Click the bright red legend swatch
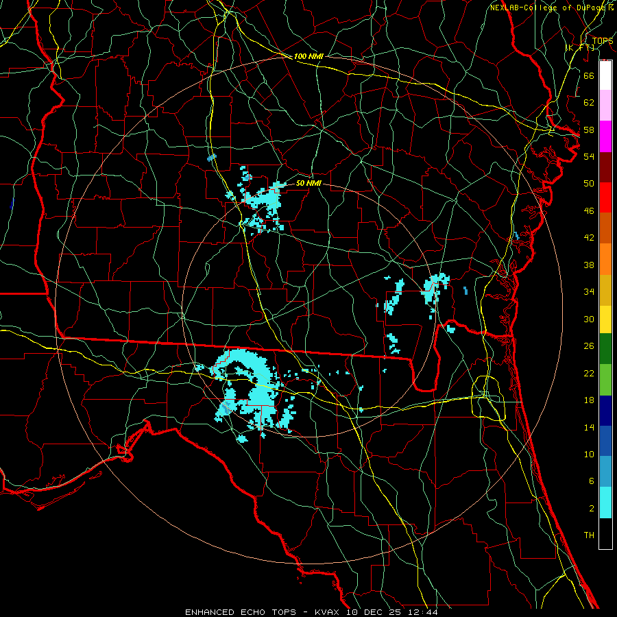Screen dimensions: 617x617 click(x=605, y=197)
